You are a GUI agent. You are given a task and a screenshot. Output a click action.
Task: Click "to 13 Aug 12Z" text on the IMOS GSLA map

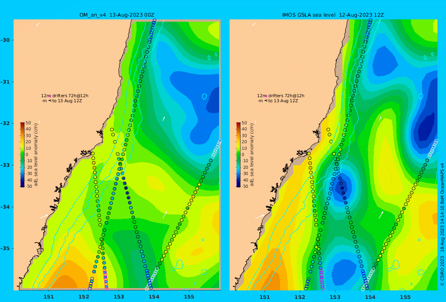pyautogui.click(x=283, y=101)
